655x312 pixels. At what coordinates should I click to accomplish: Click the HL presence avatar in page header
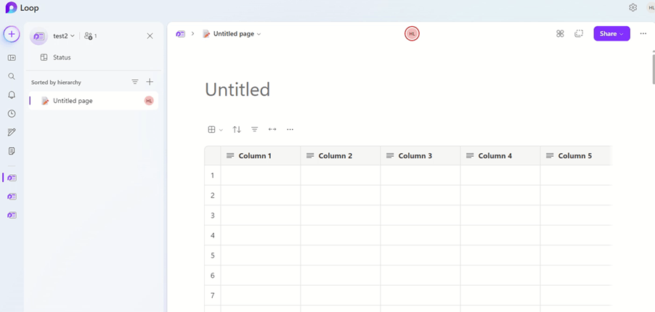[412, 33]
